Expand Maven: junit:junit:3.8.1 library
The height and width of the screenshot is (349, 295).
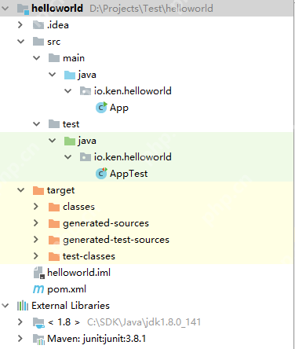click(x=20, y=339)
